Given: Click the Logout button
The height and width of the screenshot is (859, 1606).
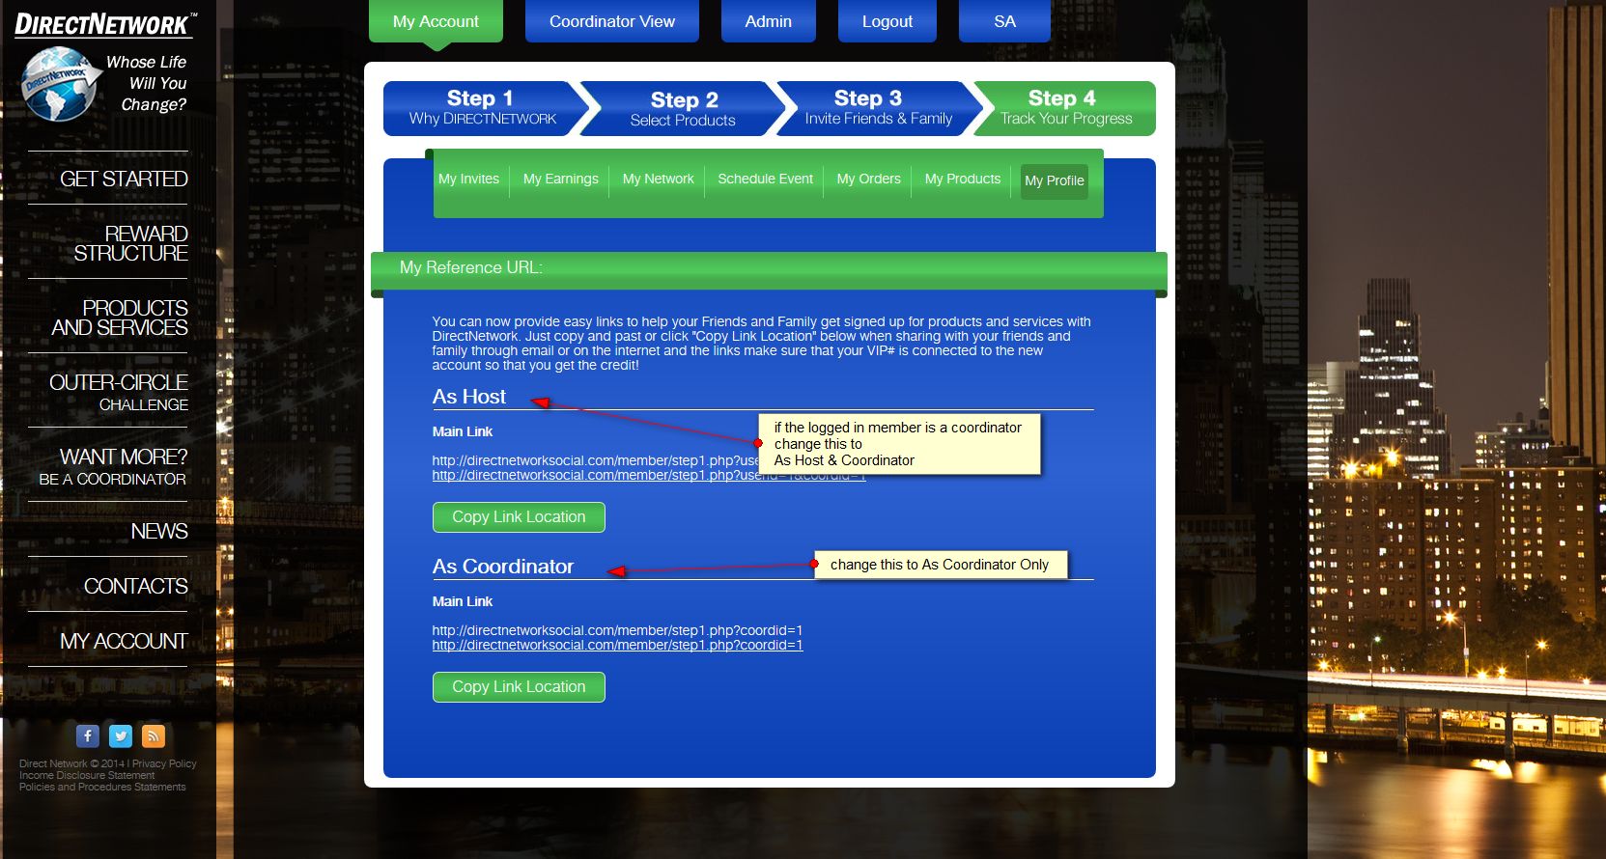Looking at the screenshot, I should click(x=887, y=21).
